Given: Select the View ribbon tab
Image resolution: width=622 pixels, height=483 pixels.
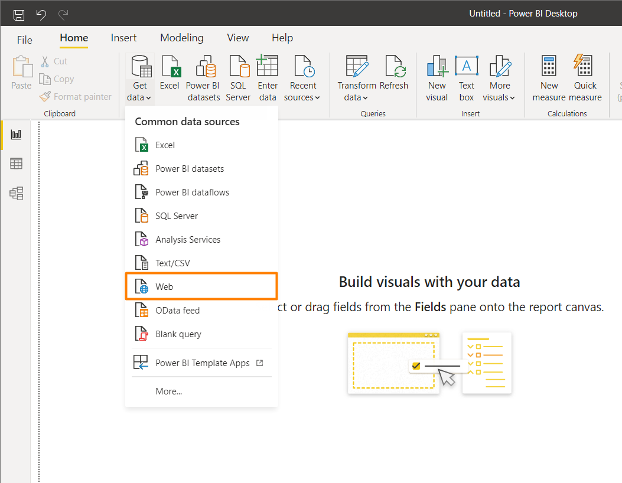Looking at the screenshot, I should [237, 38].
